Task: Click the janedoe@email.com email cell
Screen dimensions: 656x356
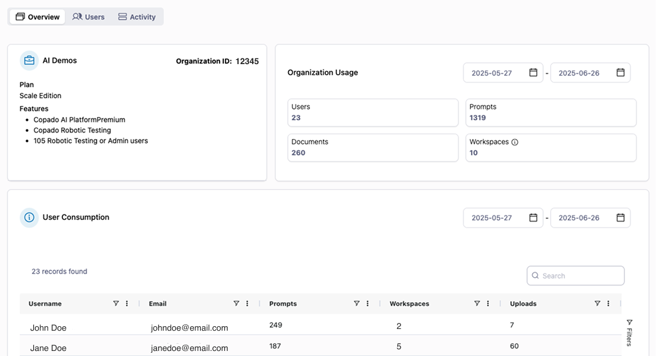Action: 189,348
